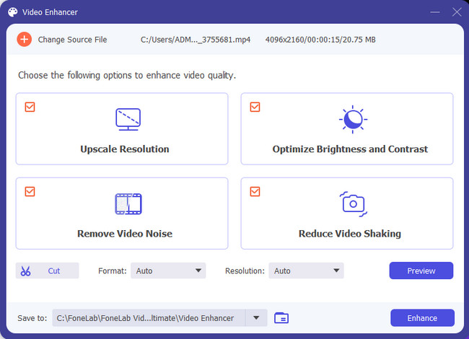
Task: Click the Upscale Resolution monitor icon
Action: 128,119
